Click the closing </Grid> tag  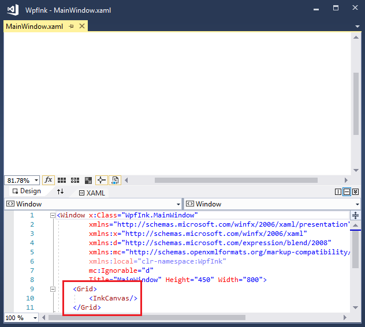87,307
